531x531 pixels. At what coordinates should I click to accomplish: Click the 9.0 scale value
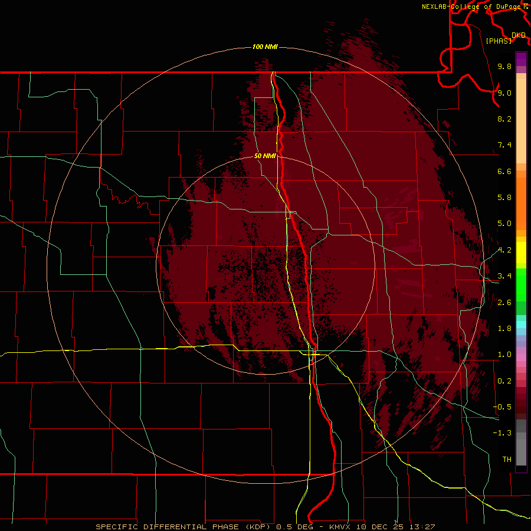pos(504,93)
